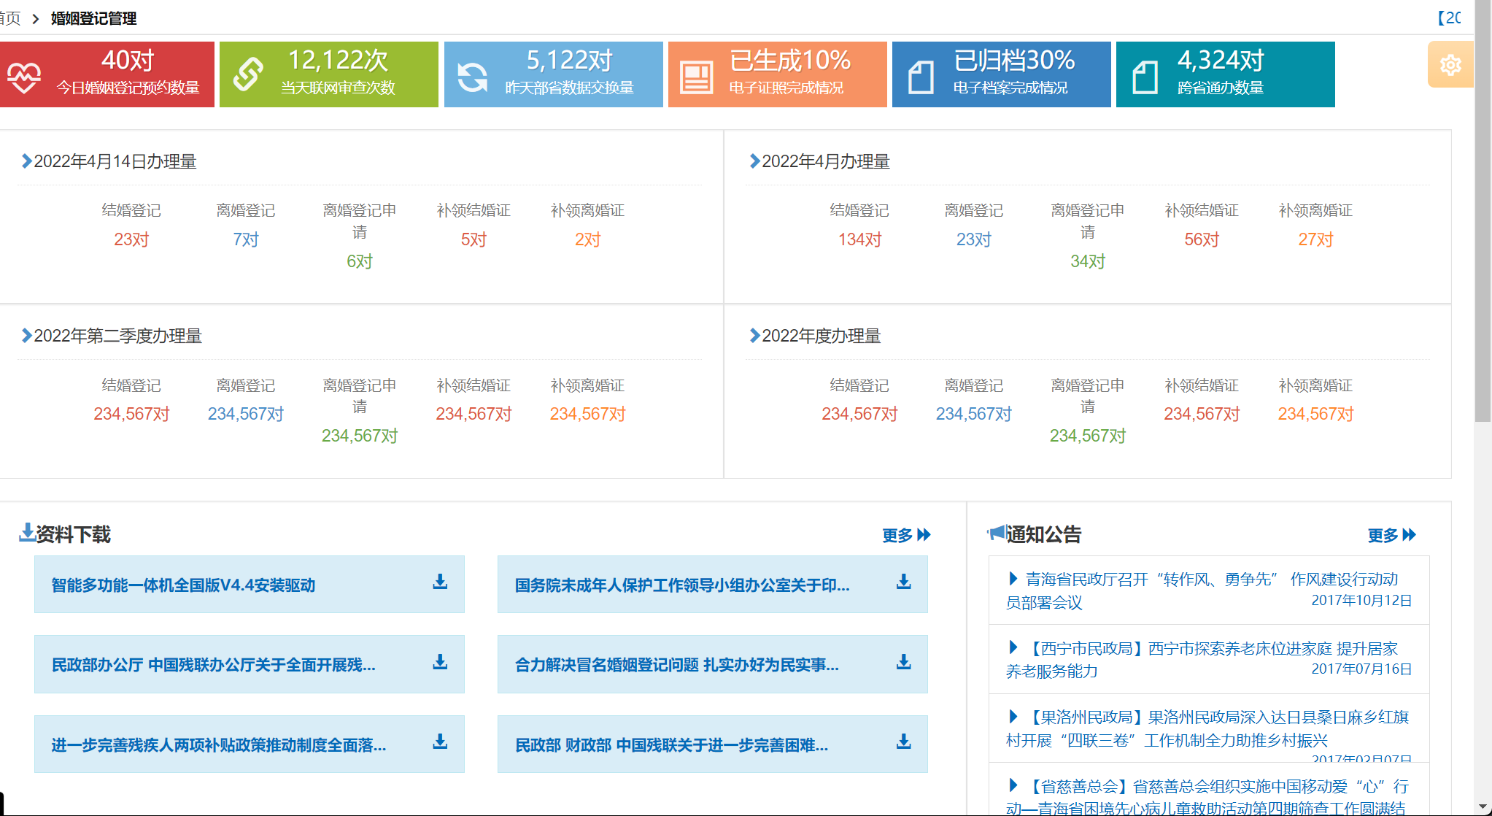Open notice 【省慈善总会】省慈善总会组织实施中国移动爱心行动
1492x816 pixels.
pos(1209,790)
